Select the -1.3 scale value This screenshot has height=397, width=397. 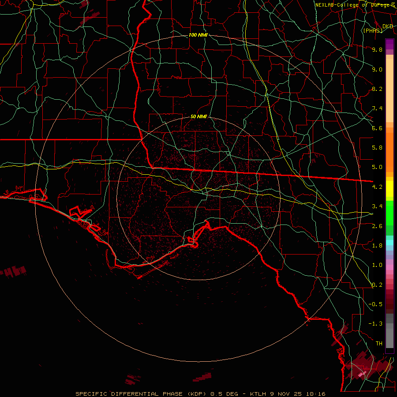coord(375,324)
